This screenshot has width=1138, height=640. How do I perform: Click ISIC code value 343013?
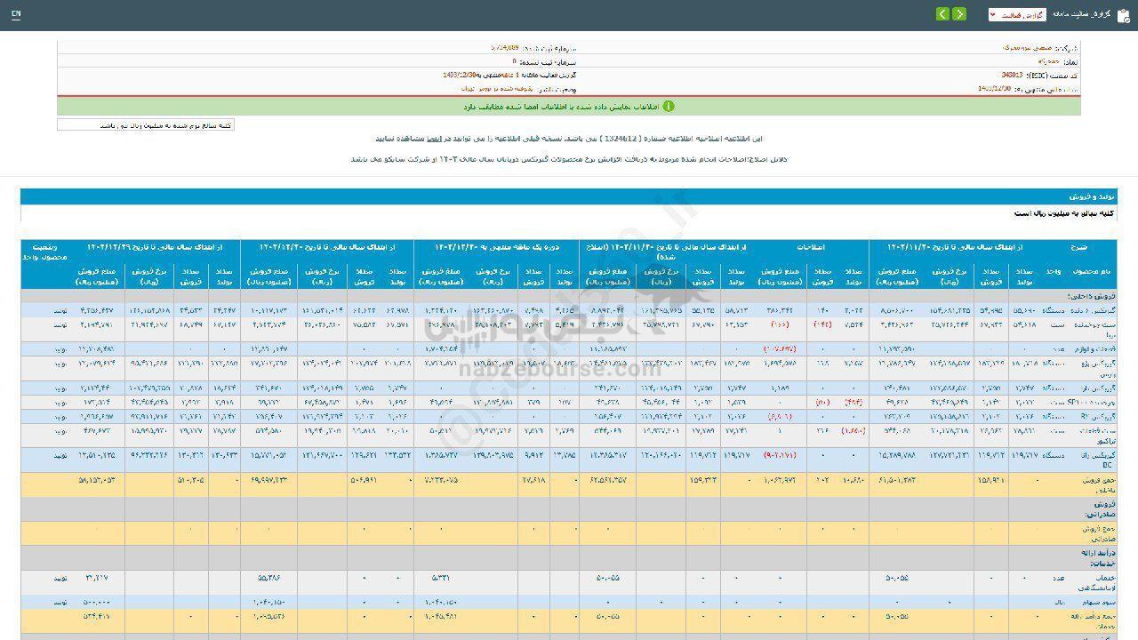tap(1012, 76)
